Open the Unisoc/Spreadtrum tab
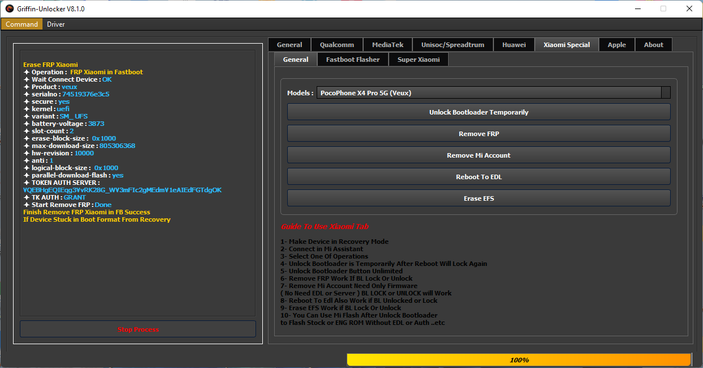This screenshot has width=703, height=368. click(453, 45)
